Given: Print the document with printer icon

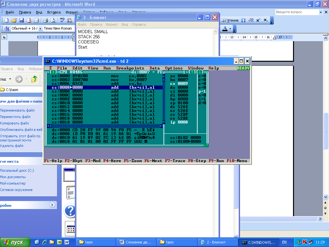Looking at the screenshot, I should coord(46,20).
